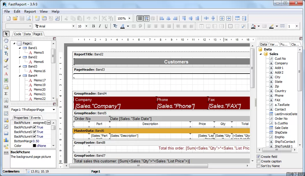Select the Hand tool in the left toolbar

(6, 40)
